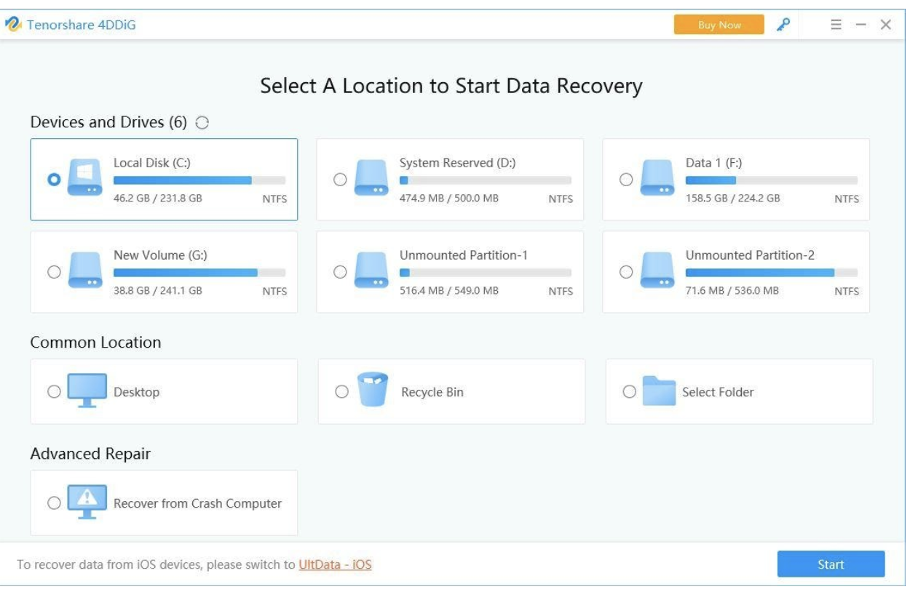Screen dimensions: 910x592
Task: Click the "Recycle Bin" location label
Action: pos(432,392)
